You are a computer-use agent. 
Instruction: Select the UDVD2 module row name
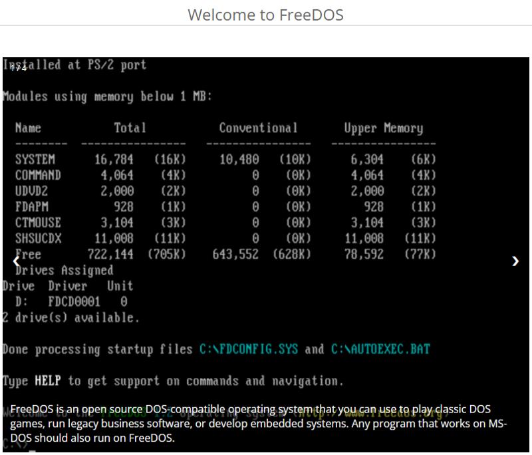pyautogui.click(x=31, y=191)
